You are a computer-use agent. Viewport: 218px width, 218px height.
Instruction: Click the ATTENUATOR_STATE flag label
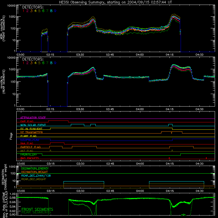pos(33,118)
